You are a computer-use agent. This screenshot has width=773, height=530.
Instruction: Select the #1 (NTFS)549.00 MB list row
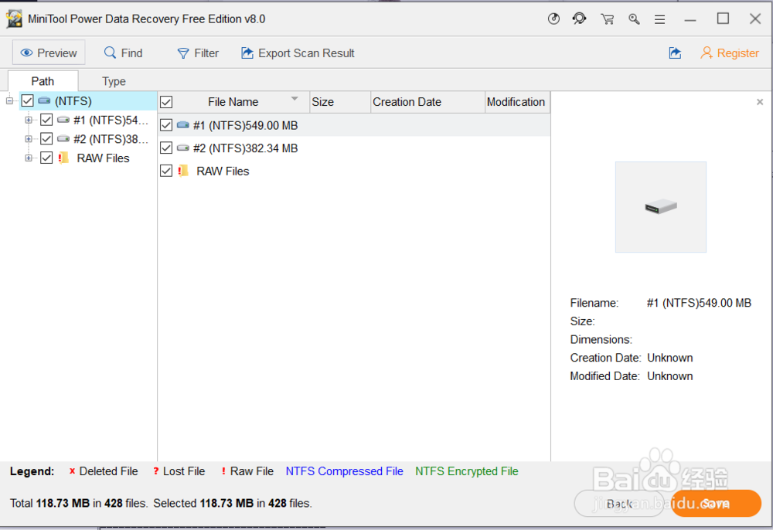point(354,125)
